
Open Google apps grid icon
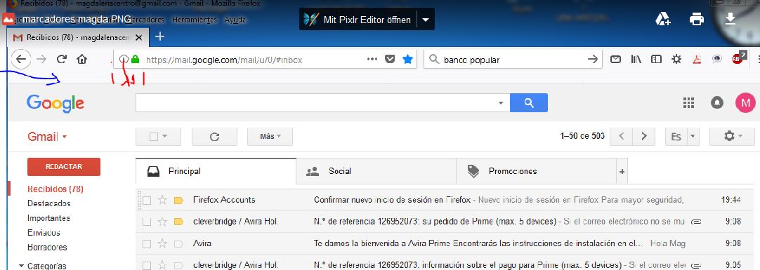[688, 102]
